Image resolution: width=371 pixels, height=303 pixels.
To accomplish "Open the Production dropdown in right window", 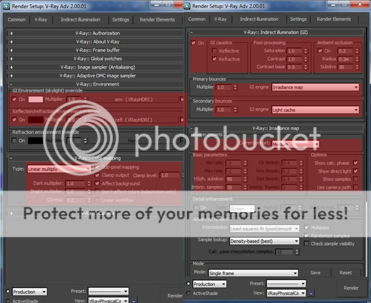I will [210, 284].
